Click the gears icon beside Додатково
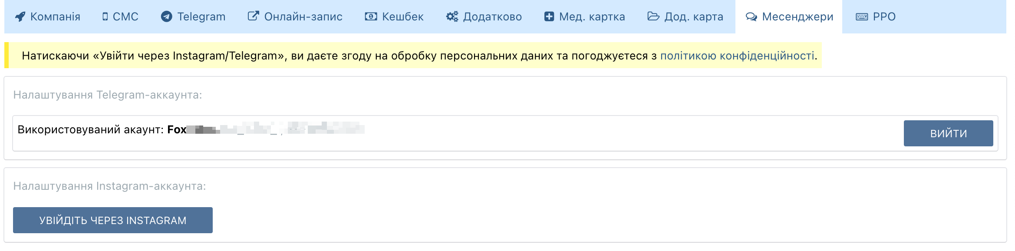This screenshot has width=1015, height=251. coord(452,17)
